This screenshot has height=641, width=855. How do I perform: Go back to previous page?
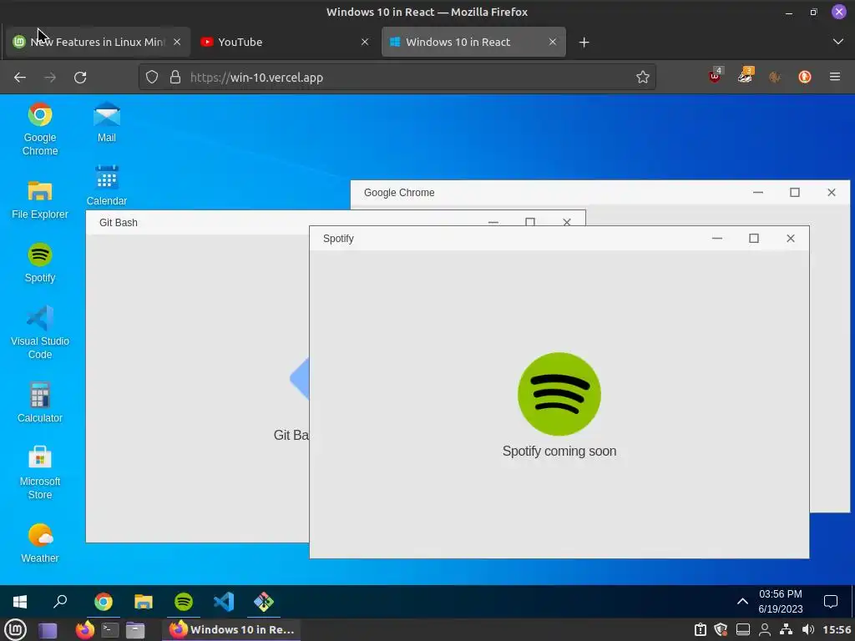pos(20,78)
